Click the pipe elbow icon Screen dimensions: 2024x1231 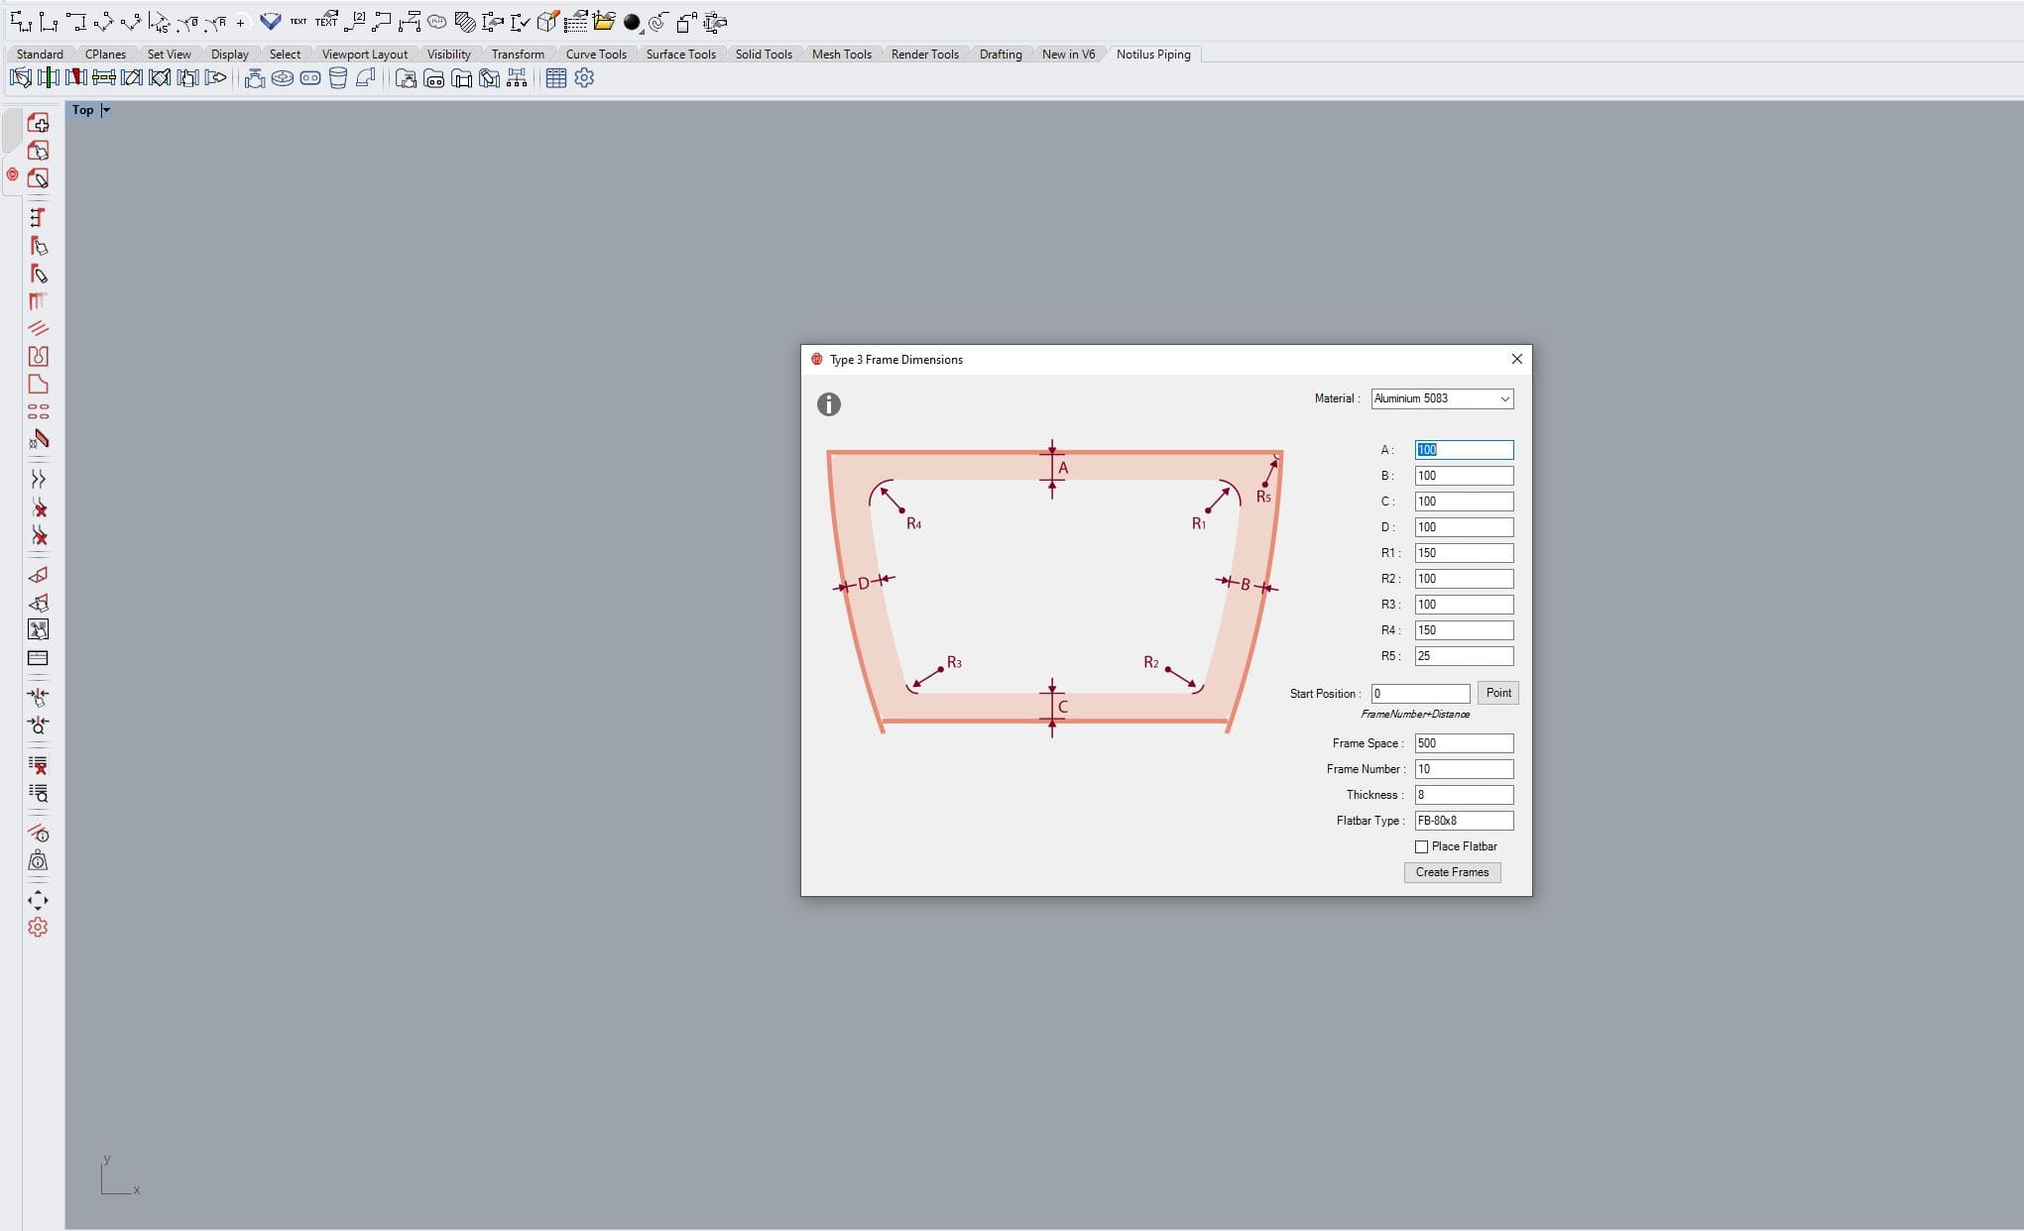[366, 77]
